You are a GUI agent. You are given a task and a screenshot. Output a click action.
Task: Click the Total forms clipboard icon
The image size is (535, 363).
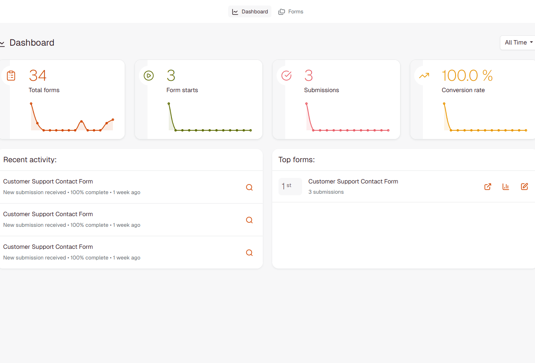(11, 75)
